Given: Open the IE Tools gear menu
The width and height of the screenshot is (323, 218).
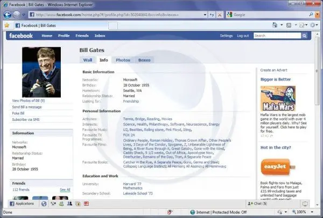Looking at the screenshot, I should click(313, 25).
